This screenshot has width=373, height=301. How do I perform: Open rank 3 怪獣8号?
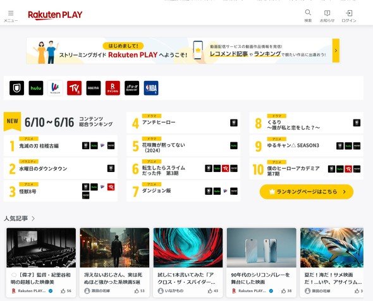point(61,191)
